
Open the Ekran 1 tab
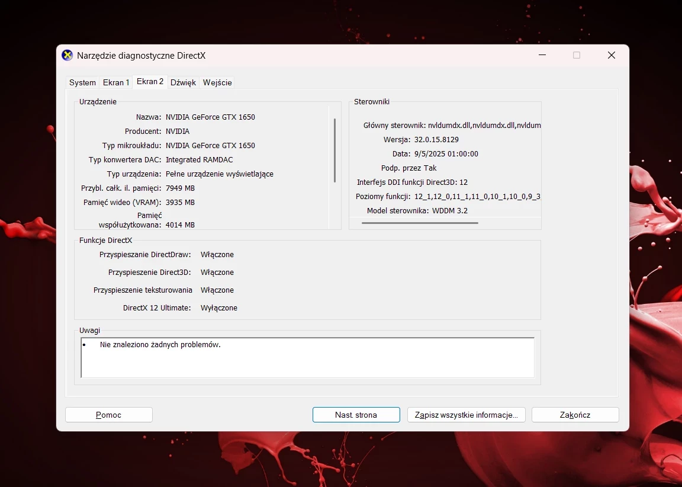tap(116, 82)
